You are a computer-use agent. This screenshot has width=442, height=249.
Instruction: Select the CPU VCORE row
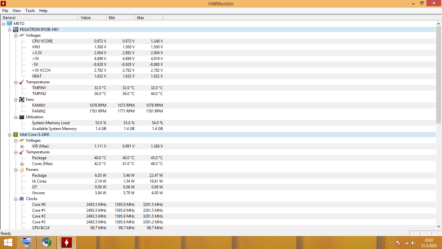click(218, 41)
